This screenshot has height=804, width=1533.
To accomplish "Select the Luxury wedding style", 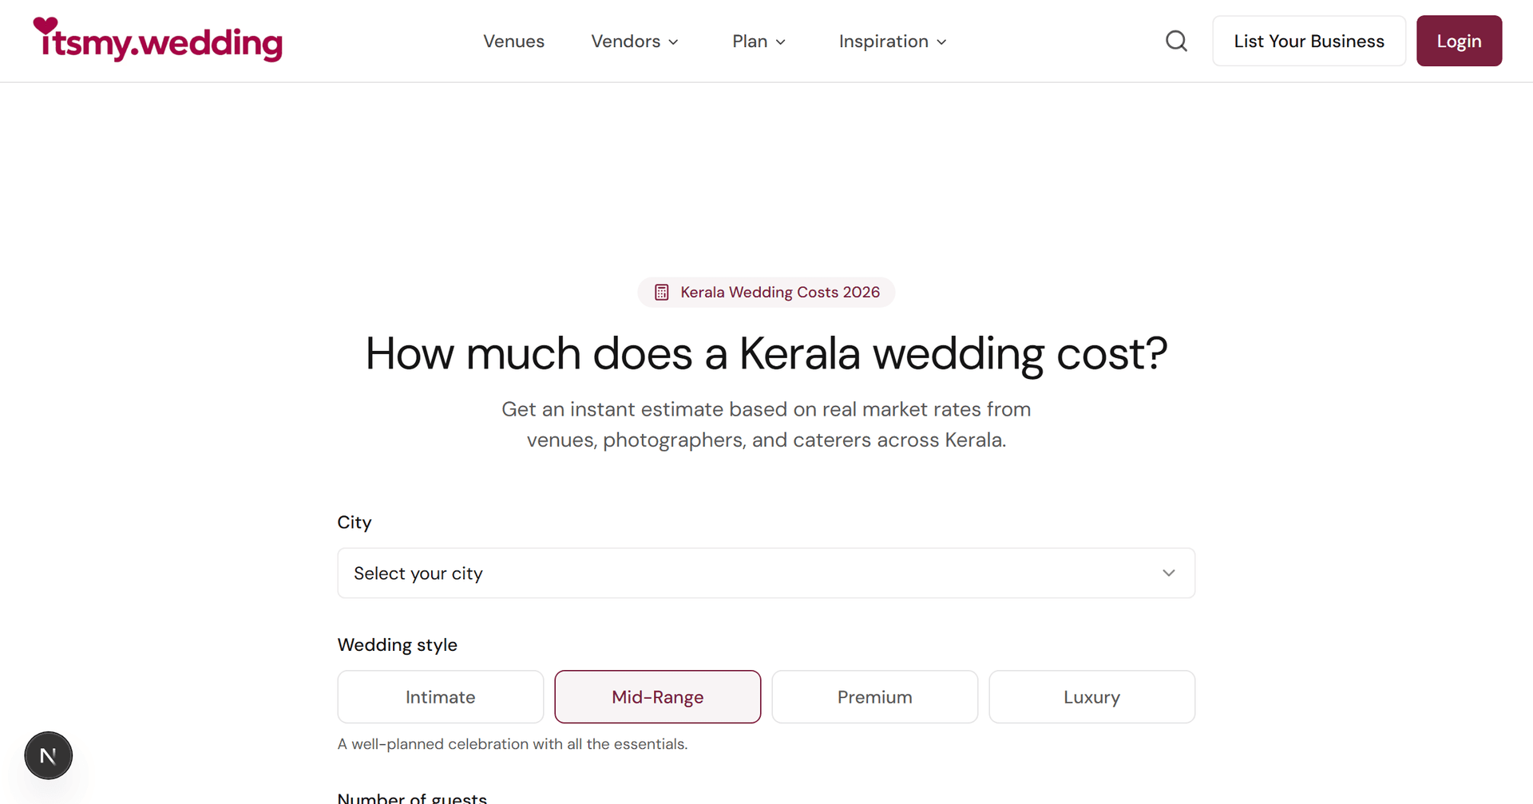I will (1091, 696).
